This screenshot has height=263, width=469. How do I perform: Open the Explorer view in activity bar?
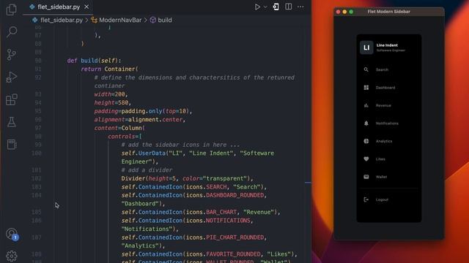12,9
